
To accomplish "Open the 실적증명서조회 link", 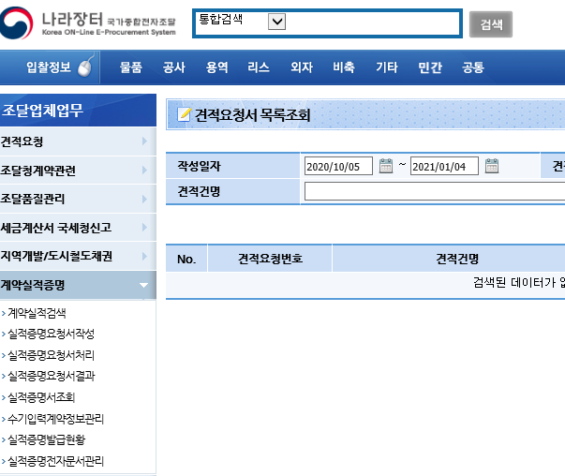I will click(41, 397).
